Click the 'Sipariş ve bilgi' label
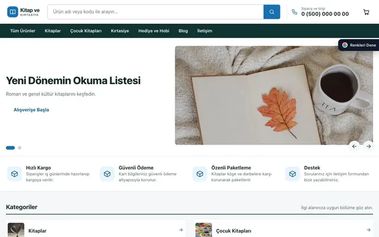The height and width of the screenshot is (237, 379). tap(313, 8)
